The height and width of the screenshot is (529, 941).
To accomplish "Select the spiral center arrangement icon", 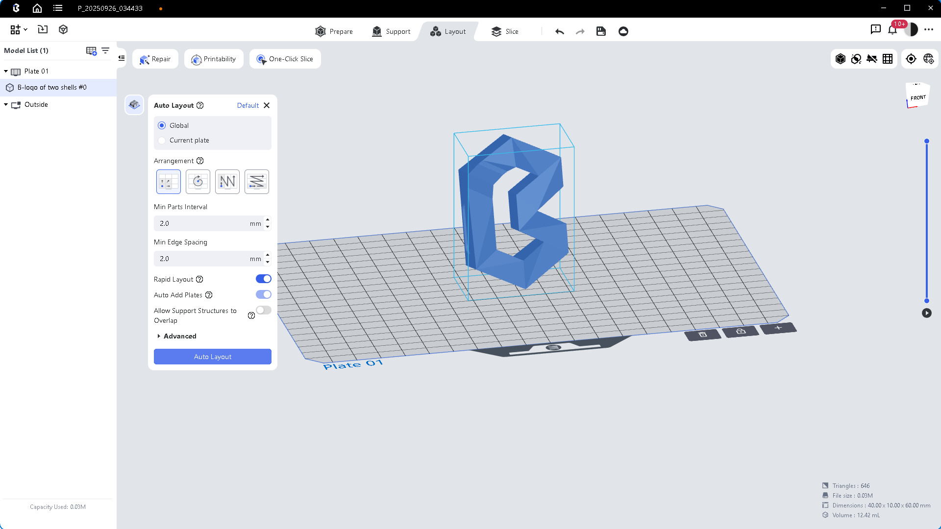I will 198,182.
